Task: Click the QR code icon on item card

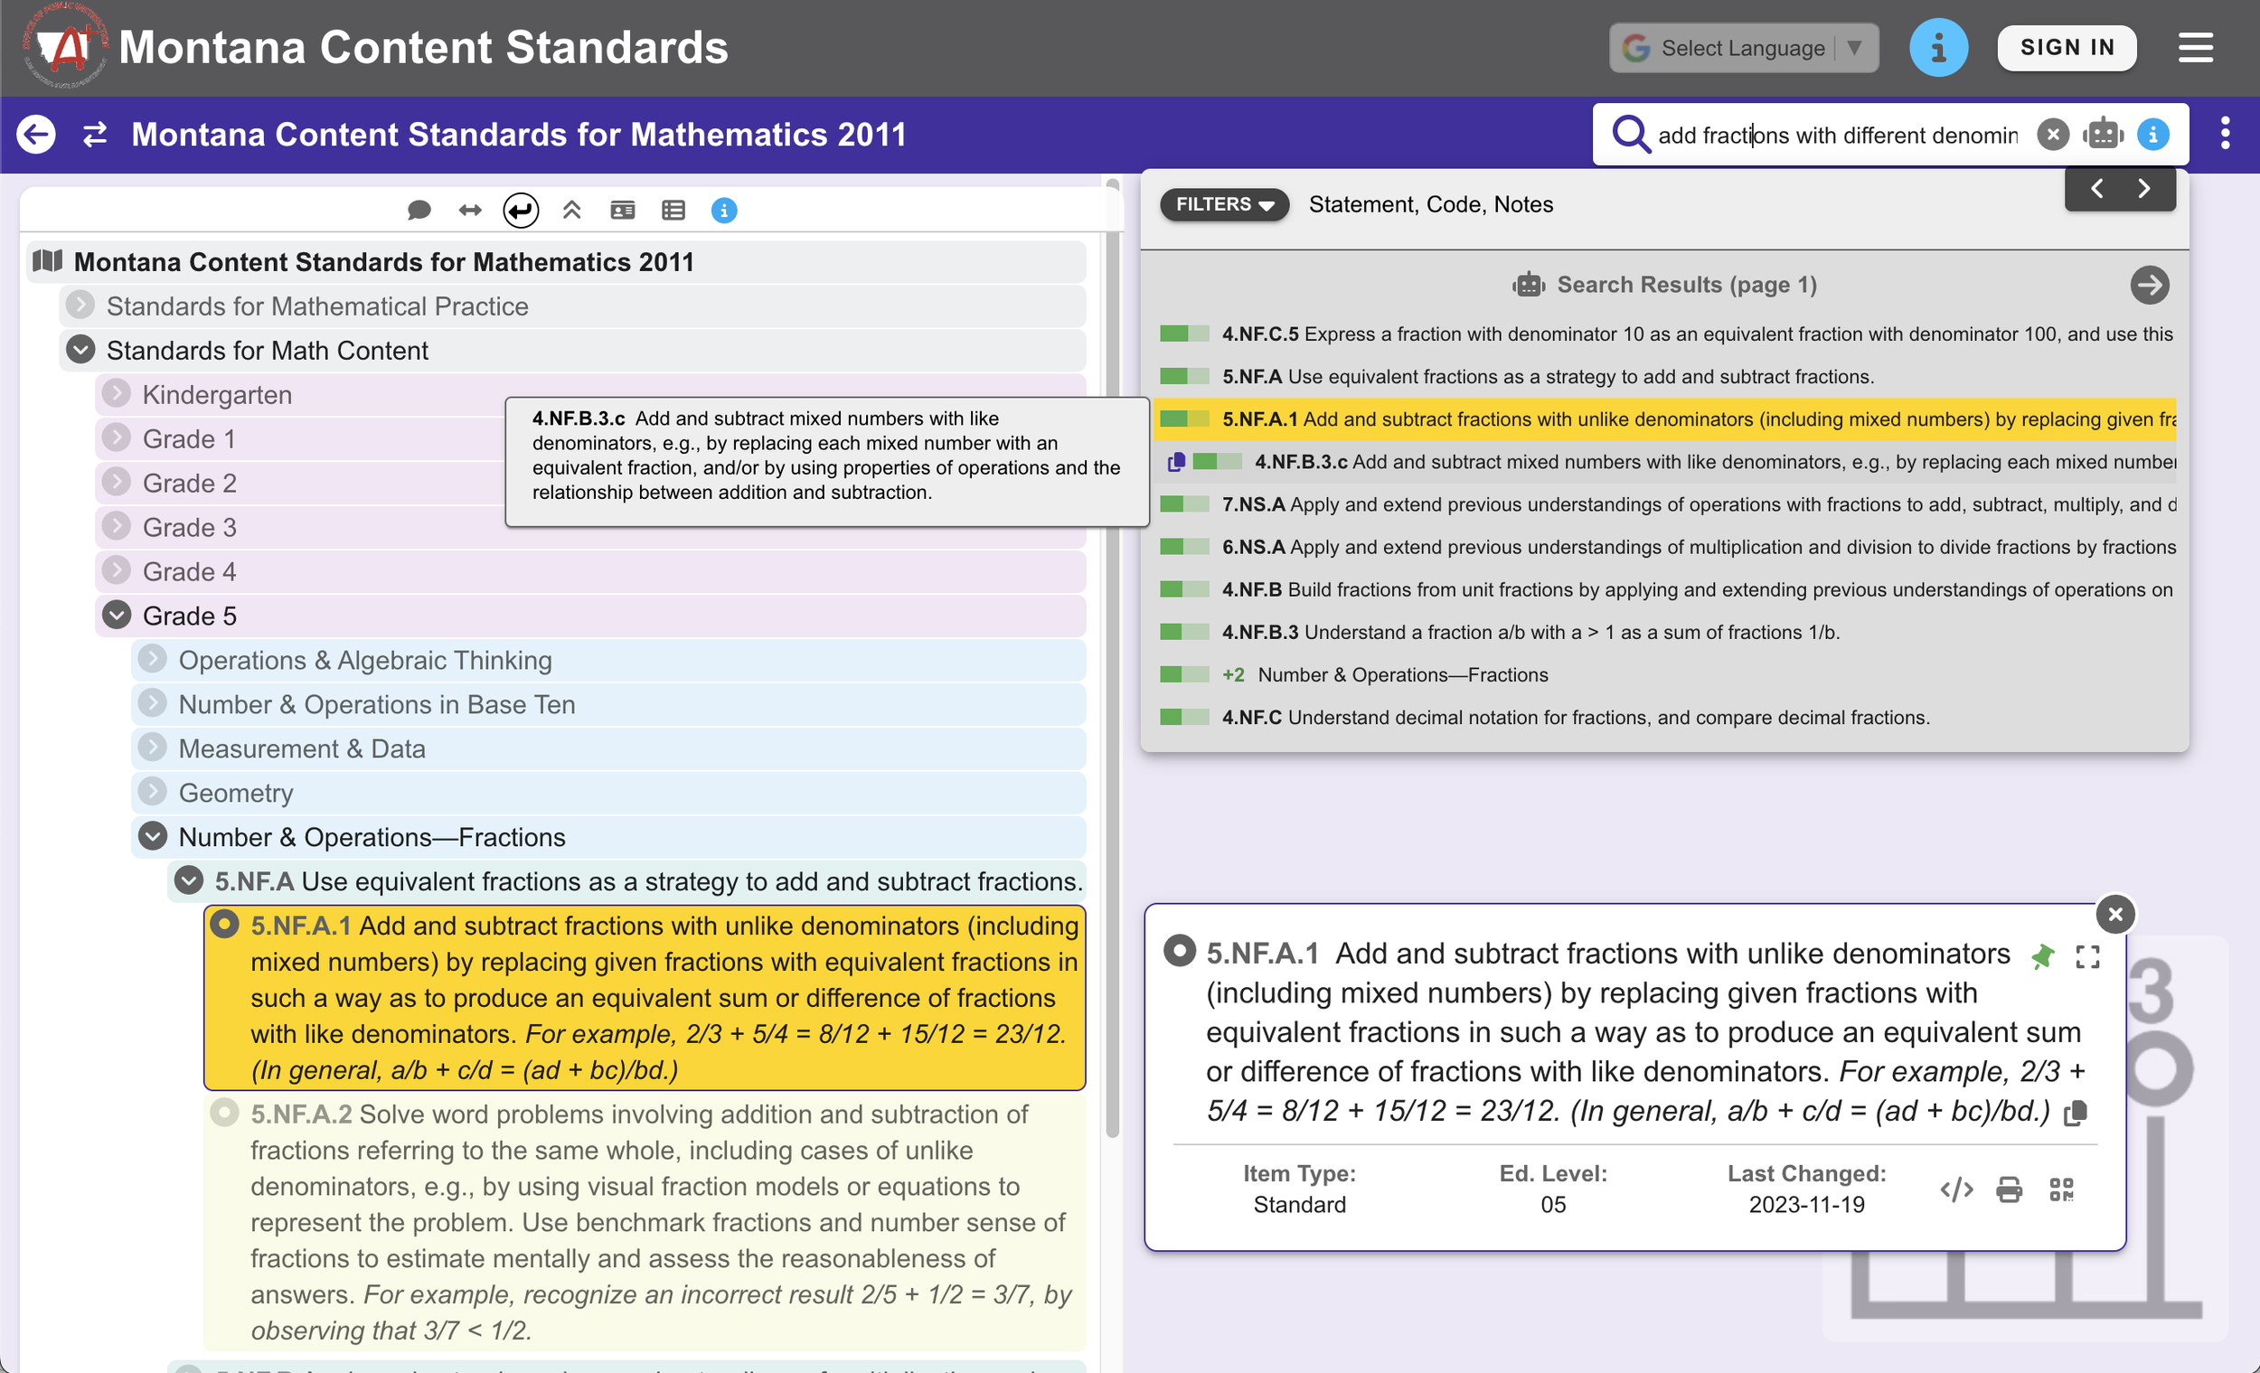Action: [2061, 1190]
